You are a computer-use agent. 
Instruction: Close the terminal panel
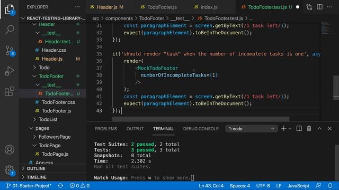[329, 129]
